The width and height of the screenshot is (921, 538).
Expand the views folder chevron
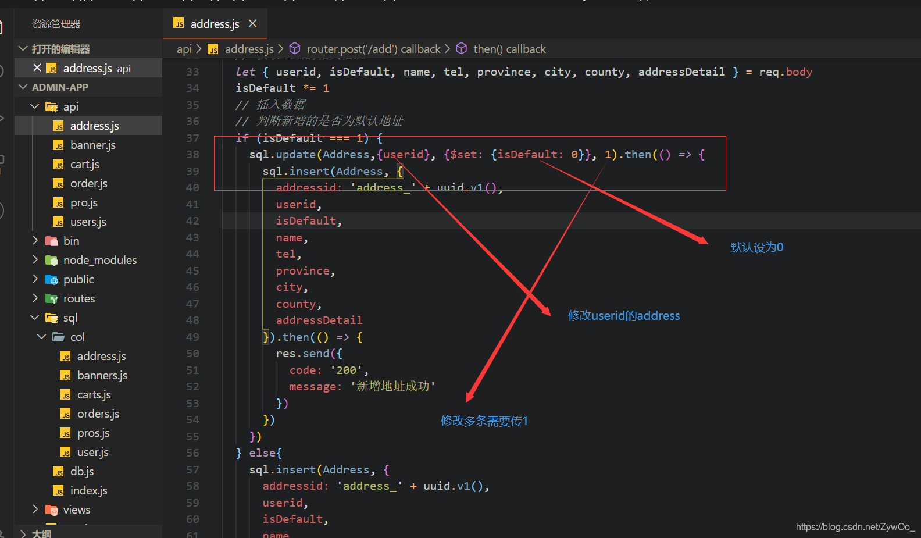35,510
